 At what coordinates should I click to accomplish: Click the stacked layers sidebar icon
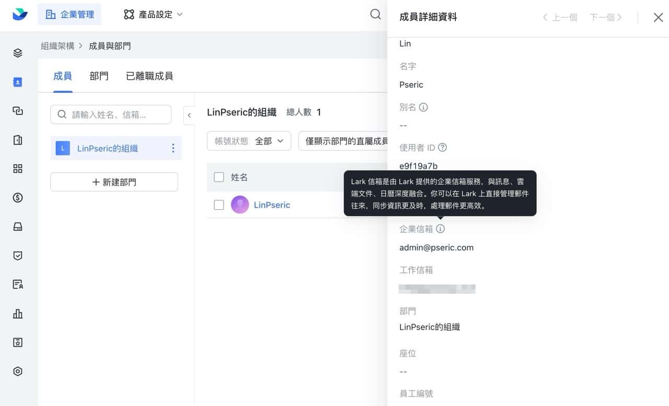18,53
